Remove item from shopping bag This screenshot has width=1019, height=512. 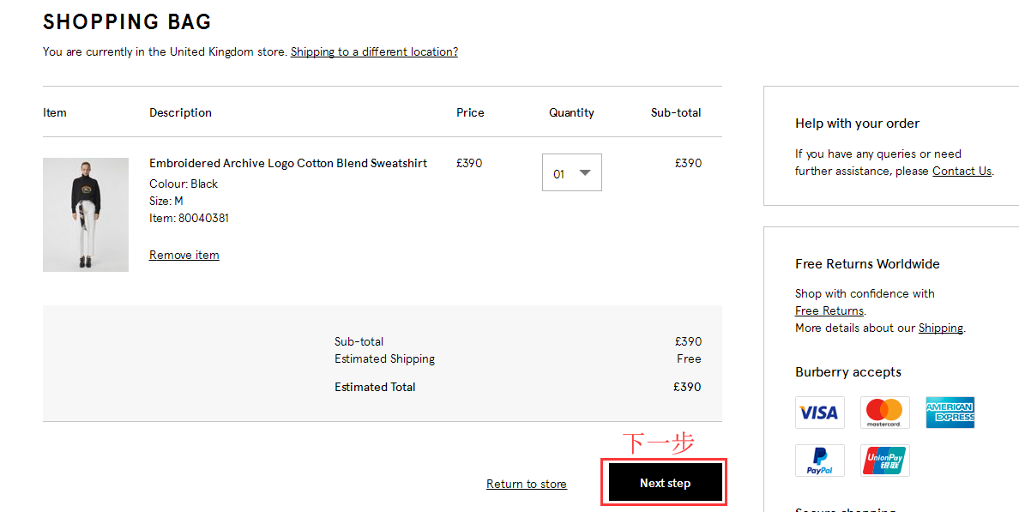pos(184,255)
